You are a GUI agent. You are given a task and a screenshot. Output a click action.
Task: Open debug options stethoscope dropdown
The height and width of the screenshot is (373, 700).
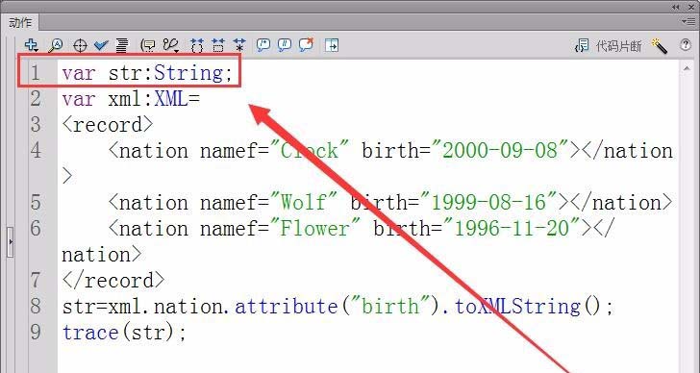point(171,45)
